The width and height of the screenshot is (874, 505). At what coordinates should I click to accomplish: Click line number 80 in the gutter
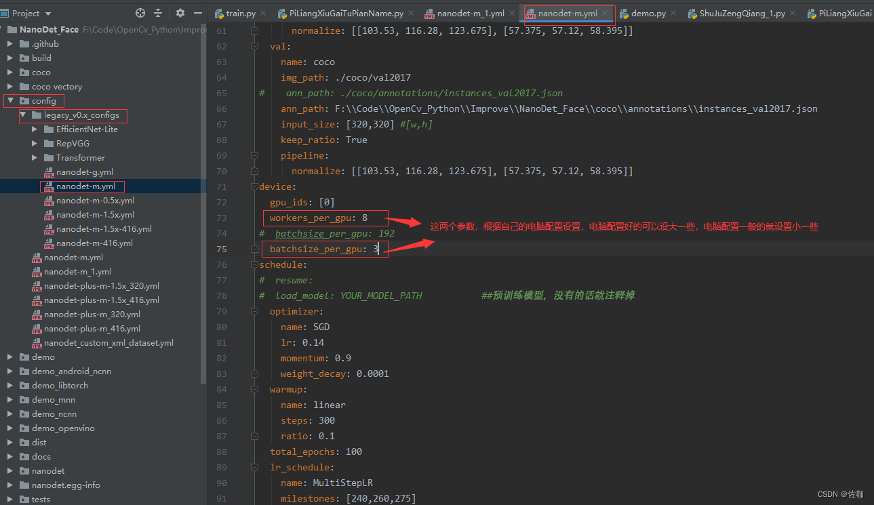point(221,327)
